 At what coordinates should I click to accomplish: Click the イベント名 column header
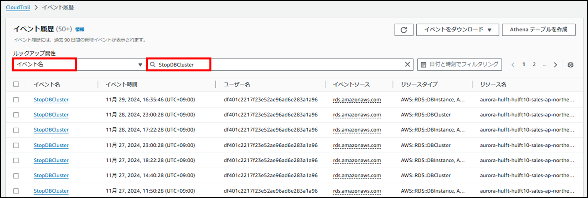[47, 84]
